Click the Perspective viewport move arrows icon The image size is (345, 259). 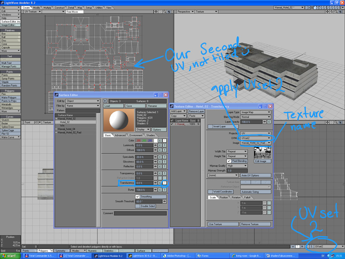coord(327,12)
